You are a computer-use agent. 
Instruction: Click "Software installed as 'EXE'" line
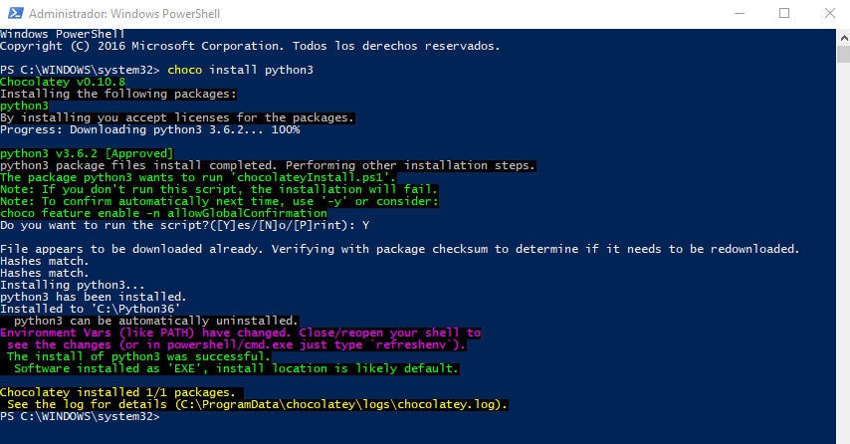236,368
